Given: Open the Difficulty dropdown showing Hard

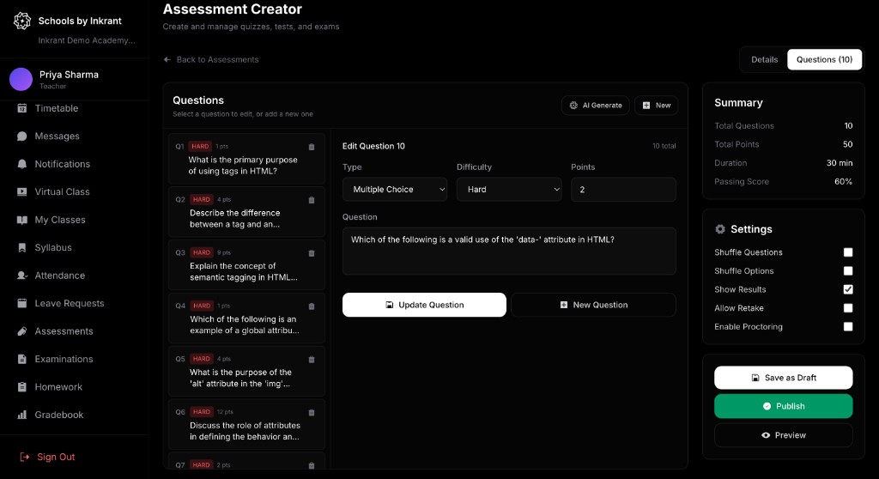Looking at the screenshot, I should point(509,190).
